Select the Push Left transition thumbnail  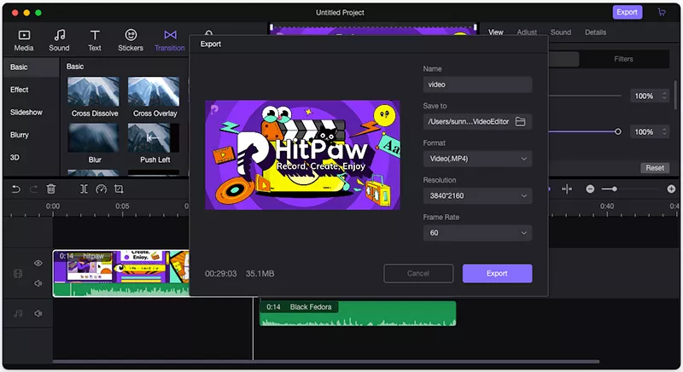click(154, 137)
